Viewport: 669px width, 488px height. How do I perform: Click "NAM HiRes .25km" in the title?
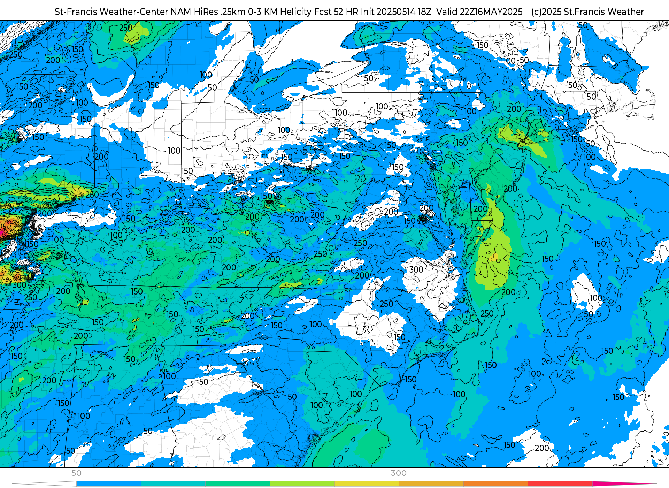point(208,12)
